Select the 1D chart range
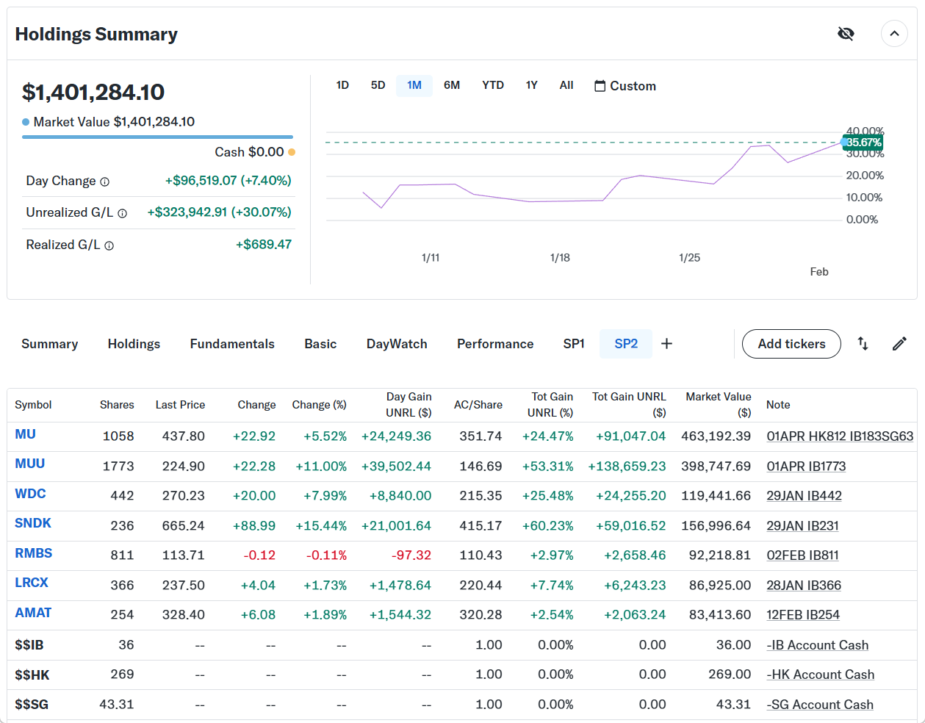Viewport: 925px width, 723px height. (342, 85)
